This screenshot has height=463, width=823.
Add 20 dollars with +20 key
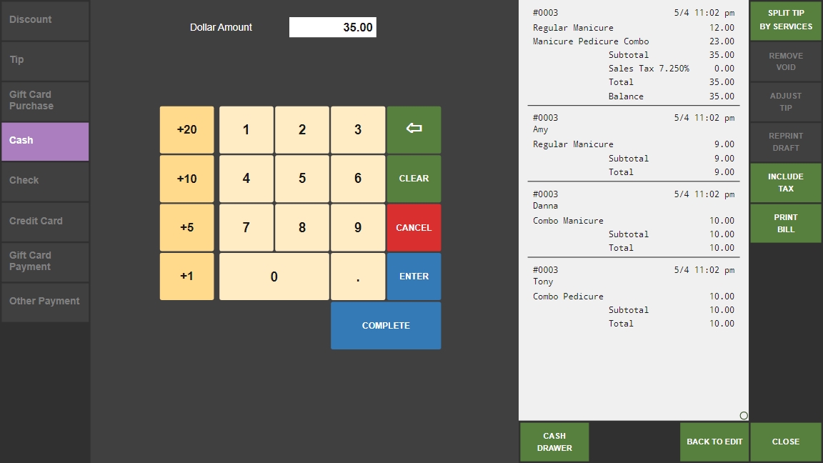click(186, 130)
